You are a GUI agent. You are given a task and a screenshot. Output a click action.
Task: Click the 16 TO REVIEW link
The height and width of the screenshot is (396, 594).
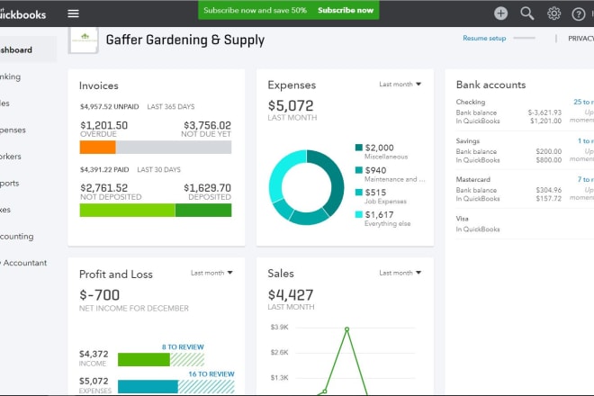point(211,374)
